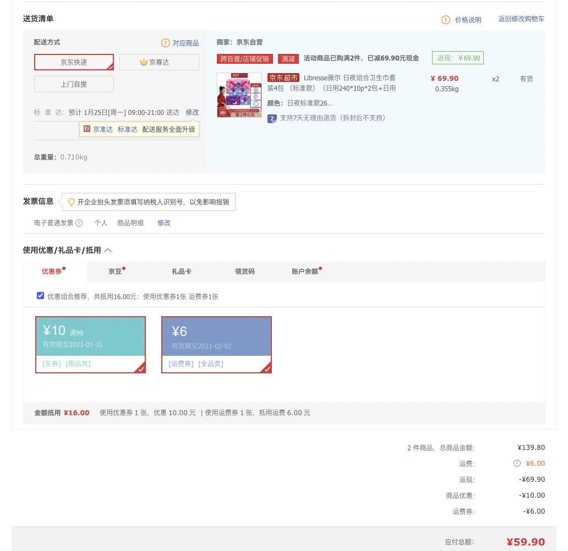Open 对应商品 link
This screenshot has width=568, height=551.
click(185, 43)
